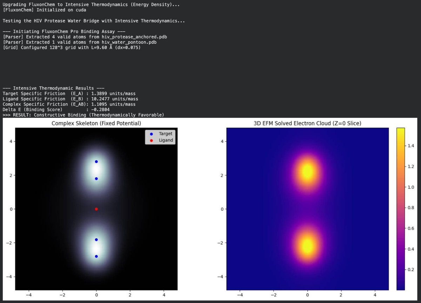
Task: Click the bottommost blue target atom dot
Action: click(x=96, y=256)
